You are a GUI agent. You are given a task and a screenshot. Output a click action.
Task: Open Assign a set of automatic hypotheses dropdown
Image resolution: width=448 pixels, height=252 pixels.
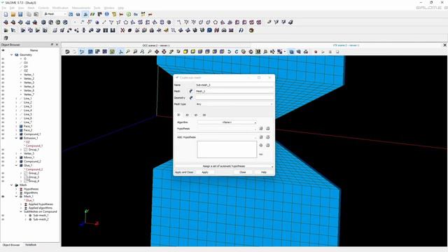224,167
